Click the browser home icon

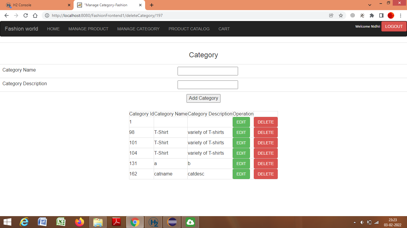[x=35, y=15]
